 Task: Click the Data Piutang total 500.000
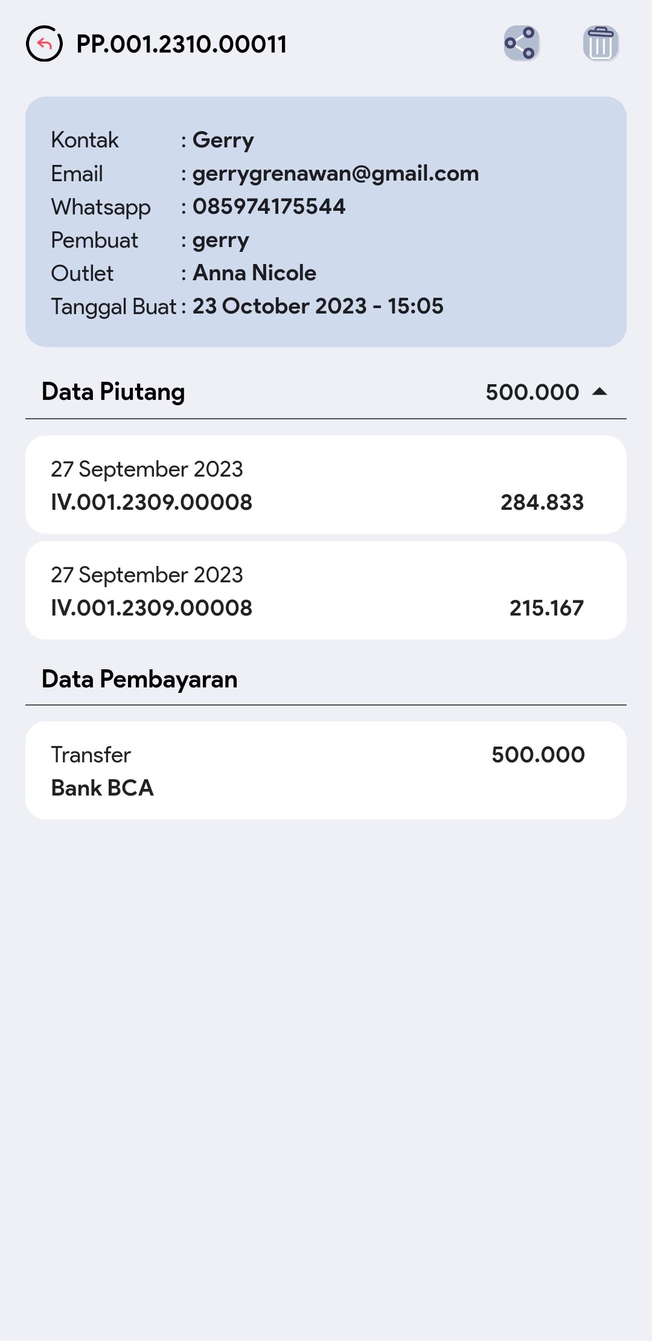coord(532,393)
